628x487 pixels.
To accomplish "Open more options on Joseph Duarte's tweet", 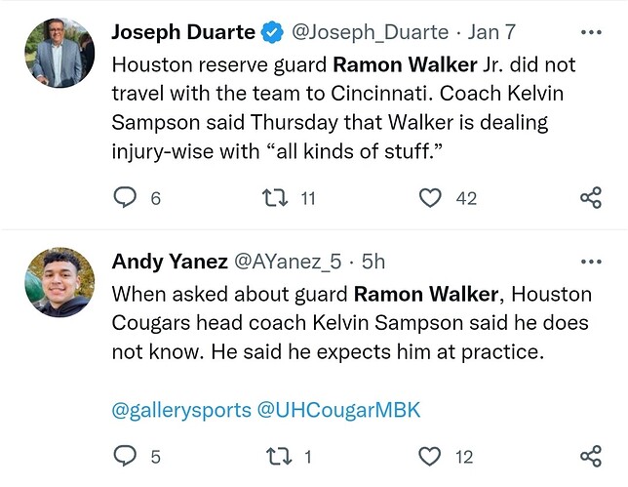I will click(591, 32).
